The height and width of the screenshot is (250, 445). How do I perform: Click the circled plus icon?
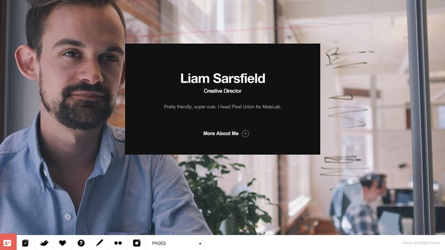click(245, 133)
